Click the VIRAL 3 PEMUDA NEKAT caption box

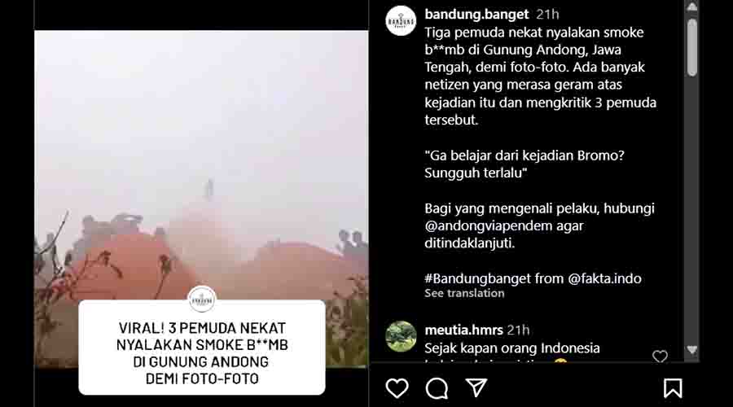click(202, 348)
